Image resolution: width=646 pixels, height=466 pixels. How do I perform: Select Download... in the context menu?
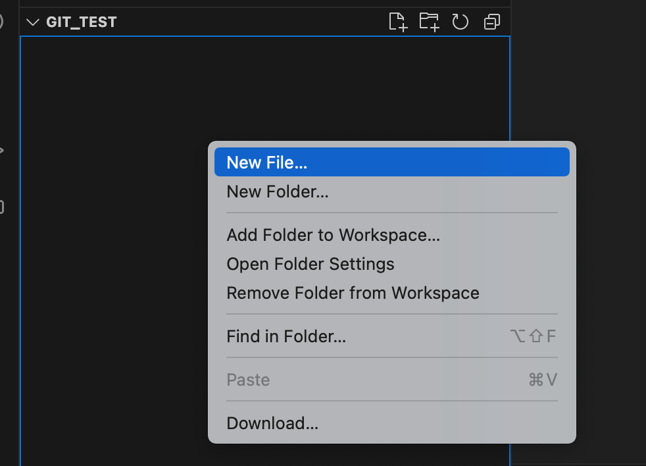click(392, 423)
